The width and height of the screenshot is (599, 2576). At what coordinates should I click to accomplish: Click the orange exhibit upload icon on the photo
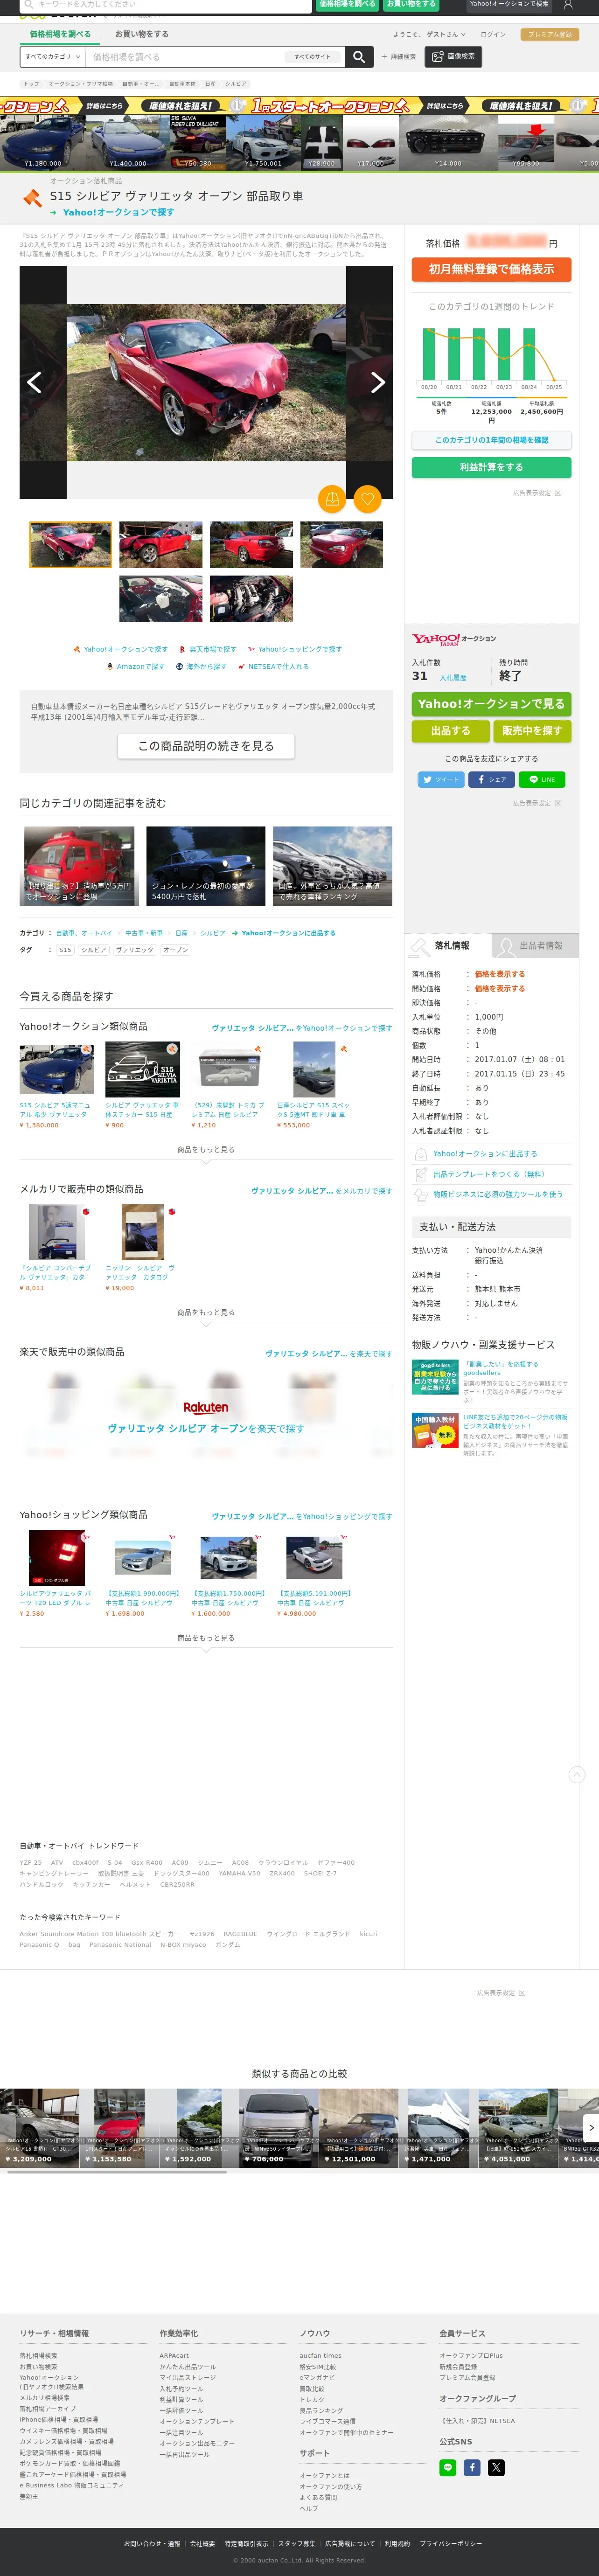coord(332,498)
